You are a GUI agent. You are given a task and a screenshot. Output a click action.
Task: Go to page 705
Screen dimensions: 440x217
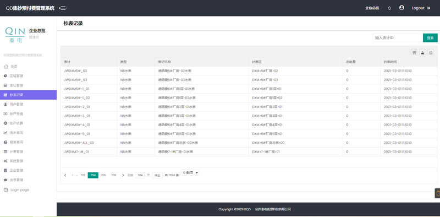(103, 175)
